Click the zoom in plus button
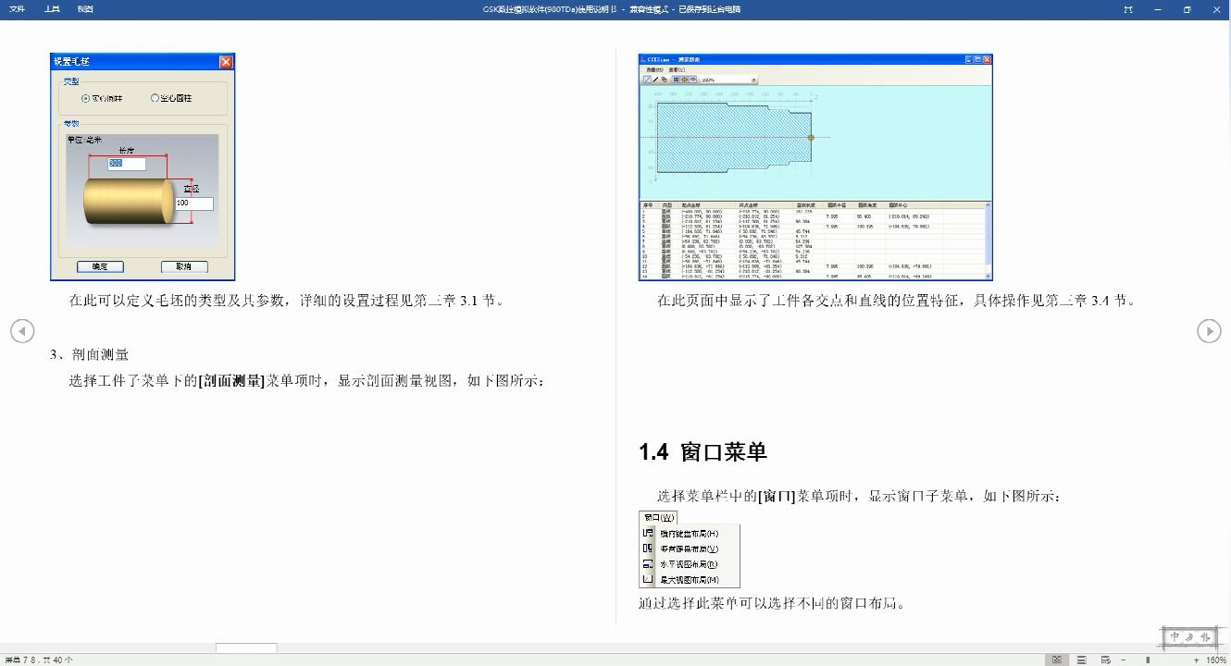The width and height of the screenshot is (1231, 666). [1196, 660]
